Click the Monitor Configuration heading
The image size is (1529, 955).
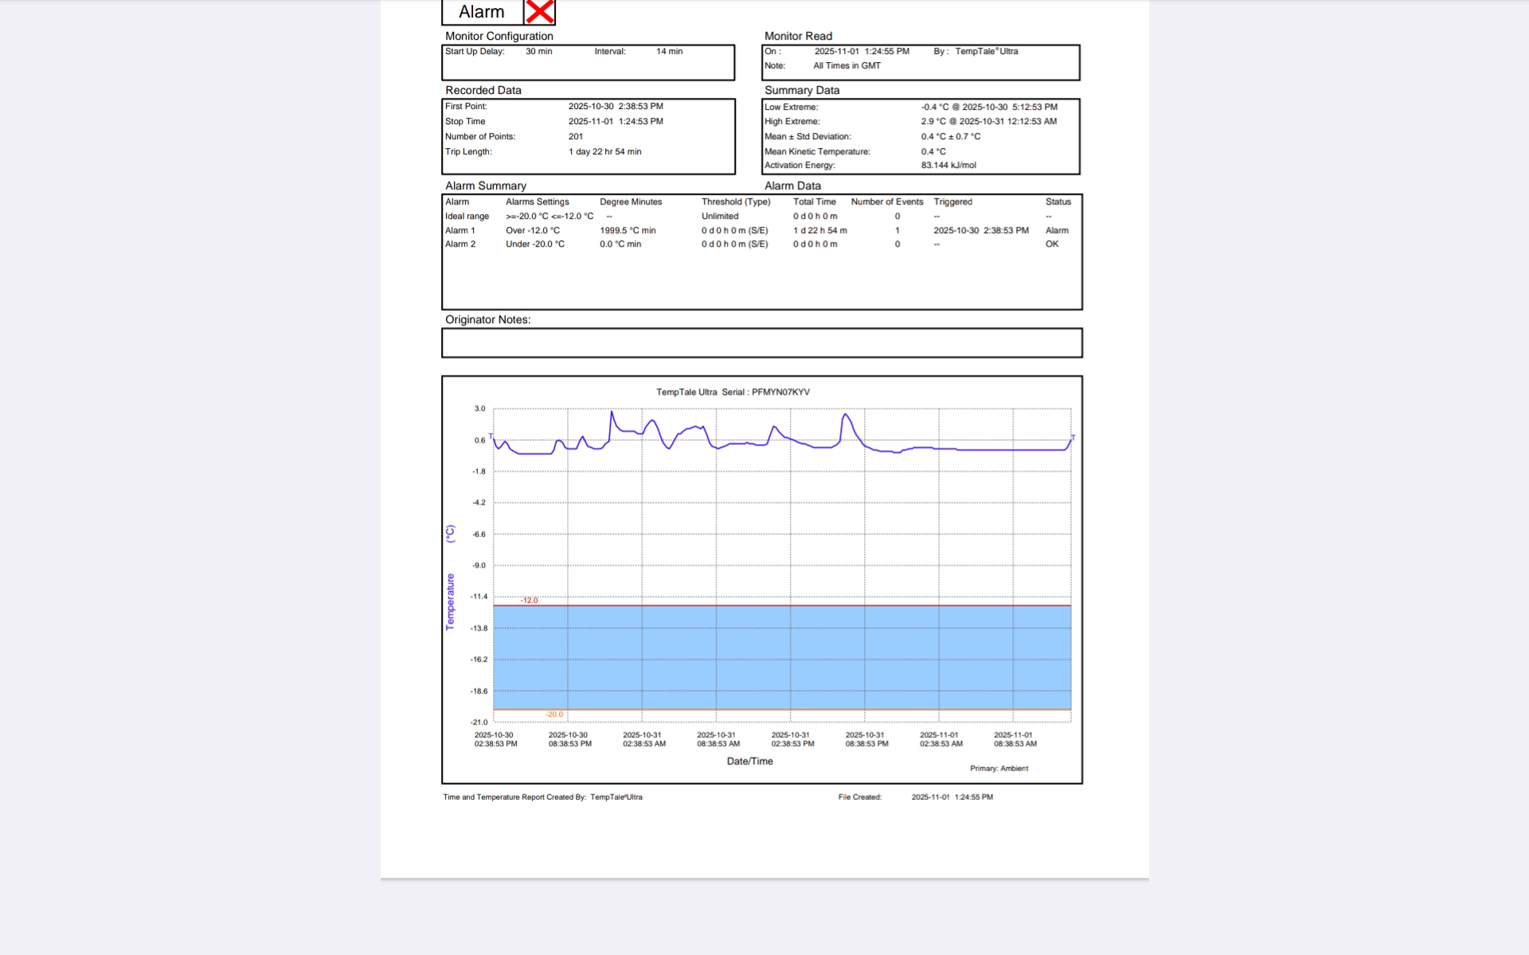pos(499,36)
